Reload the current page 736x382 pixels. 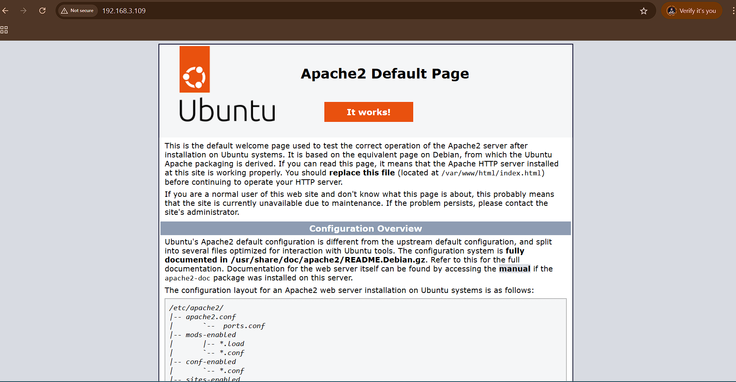42,11
